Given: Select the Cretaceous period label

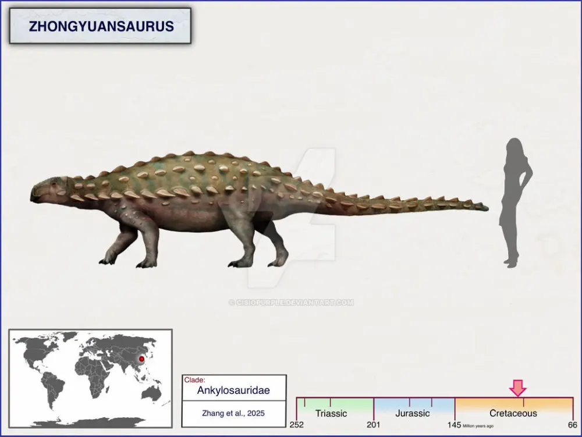Looking at the screenshot, I should point(513,413).
